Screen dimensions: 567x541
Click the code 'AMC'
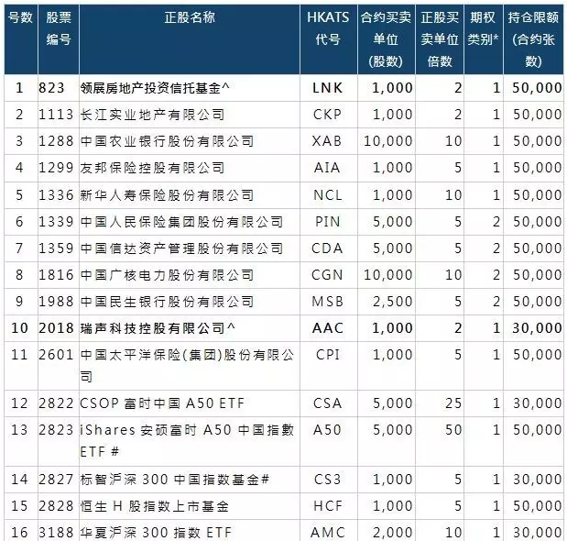[x=328, y=533]
